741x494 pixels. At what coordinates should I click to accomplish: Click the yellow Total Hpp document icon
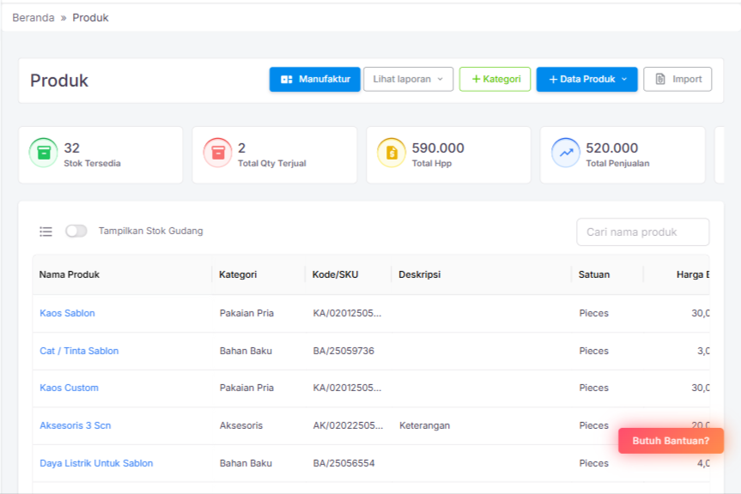coord(392,153)
